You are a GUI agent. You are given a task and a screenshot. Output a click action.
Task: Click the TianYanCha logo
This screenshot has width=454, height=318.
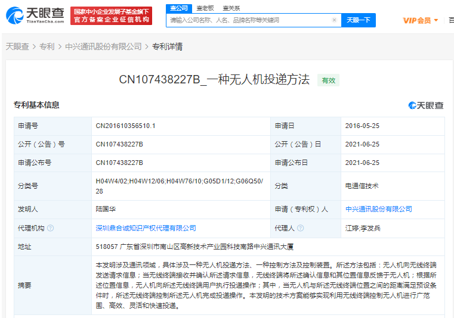click(x=35, y=15)
